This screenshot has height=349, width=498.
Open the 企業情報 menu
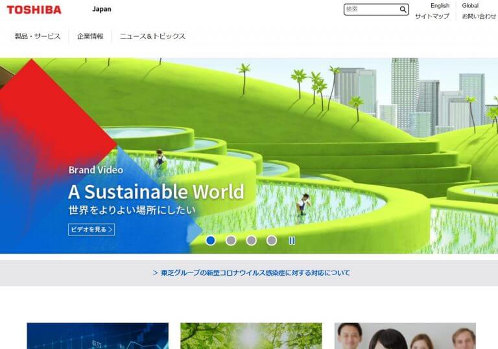(x=90, y=36)
